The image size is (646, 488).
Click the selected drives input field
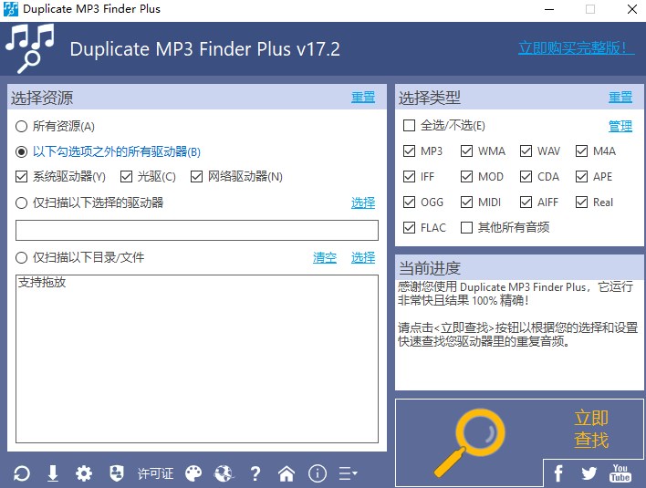(x=197, y=230)
